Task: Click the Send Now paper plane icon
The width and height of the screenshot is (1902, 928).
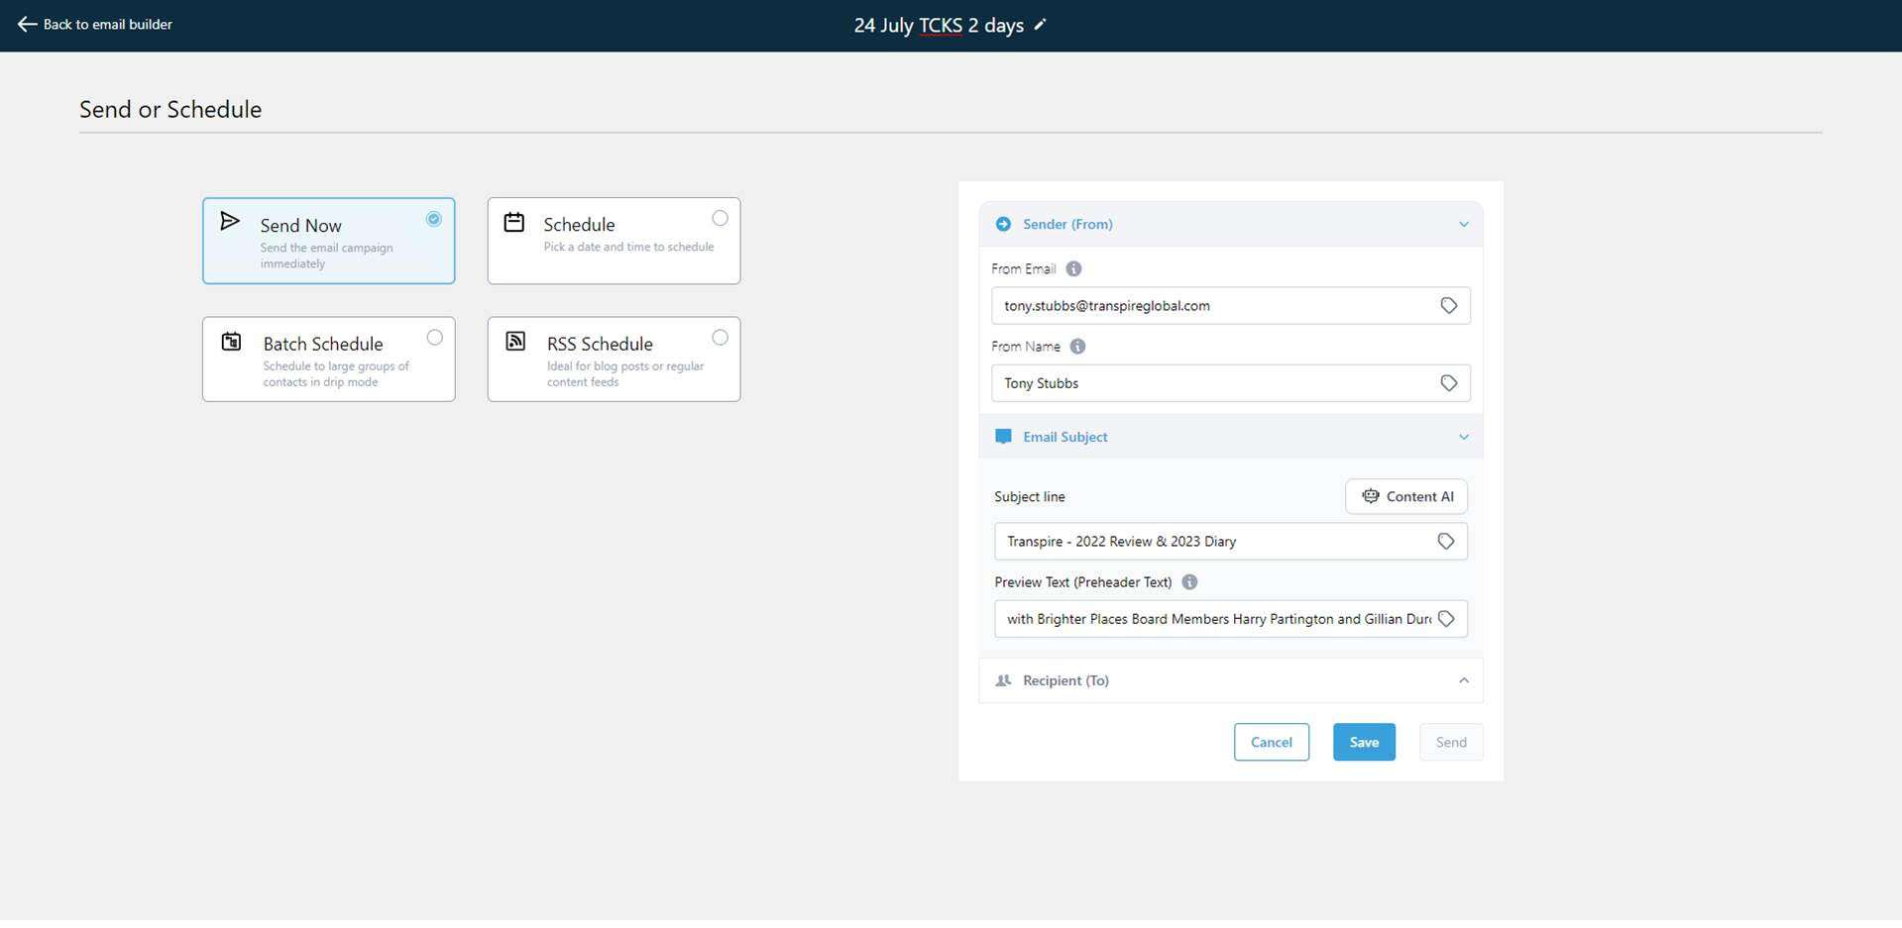Action: click(230, 221)
